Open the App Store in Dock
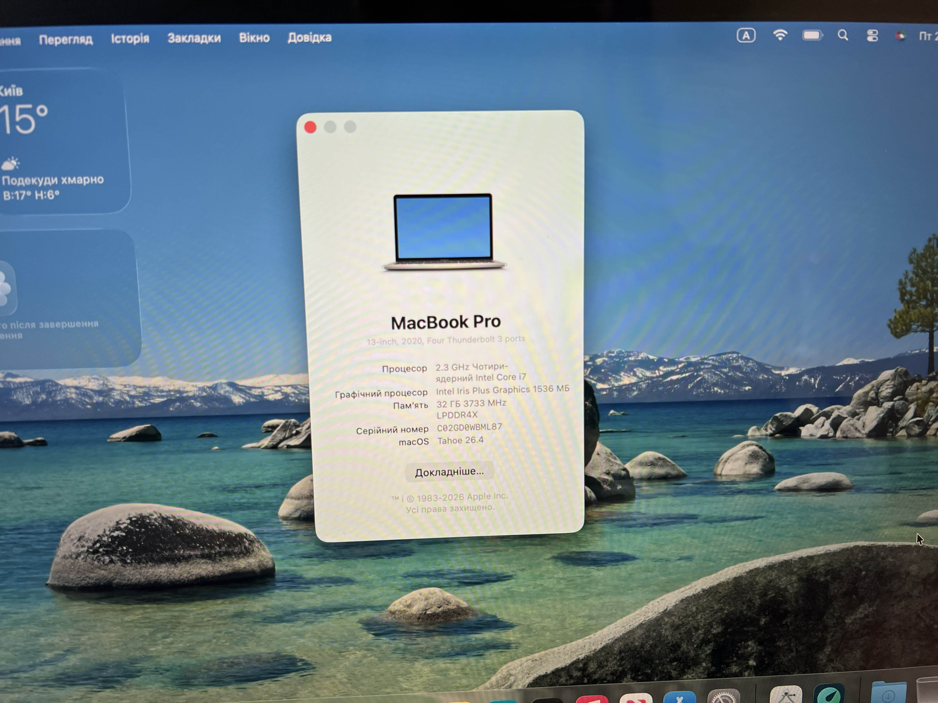The image size is (938, 703). pos(680,697)
